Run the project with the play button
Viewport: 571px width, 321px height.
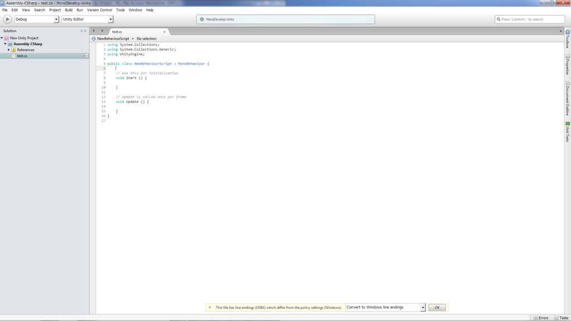(x=7, y=20)
